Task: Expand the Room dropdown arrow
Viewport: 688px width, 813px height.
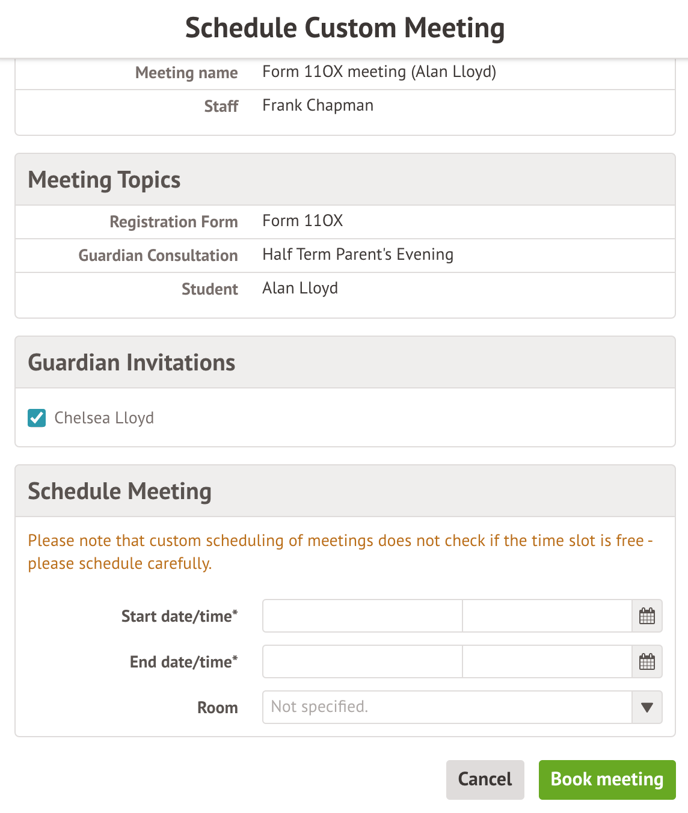Action: tap(647, 707)
